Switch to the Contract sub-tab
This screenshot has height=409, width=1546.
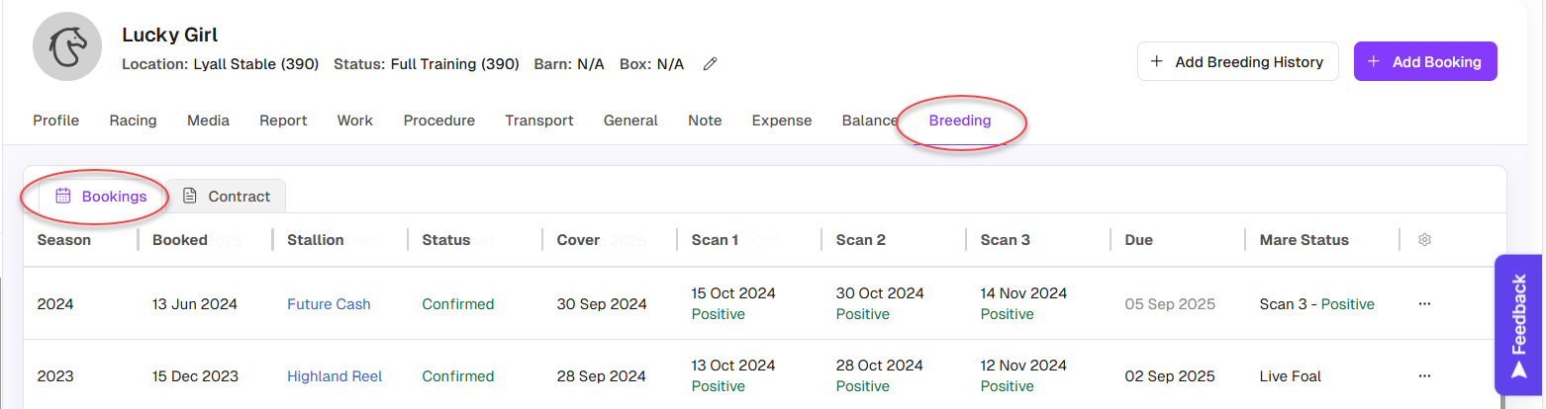tap(227, 196)
